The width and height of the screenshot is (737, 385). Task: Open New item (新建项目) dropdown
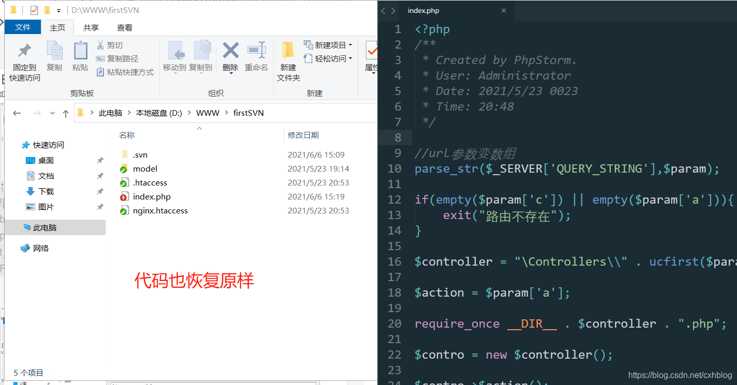pos(328,45)
